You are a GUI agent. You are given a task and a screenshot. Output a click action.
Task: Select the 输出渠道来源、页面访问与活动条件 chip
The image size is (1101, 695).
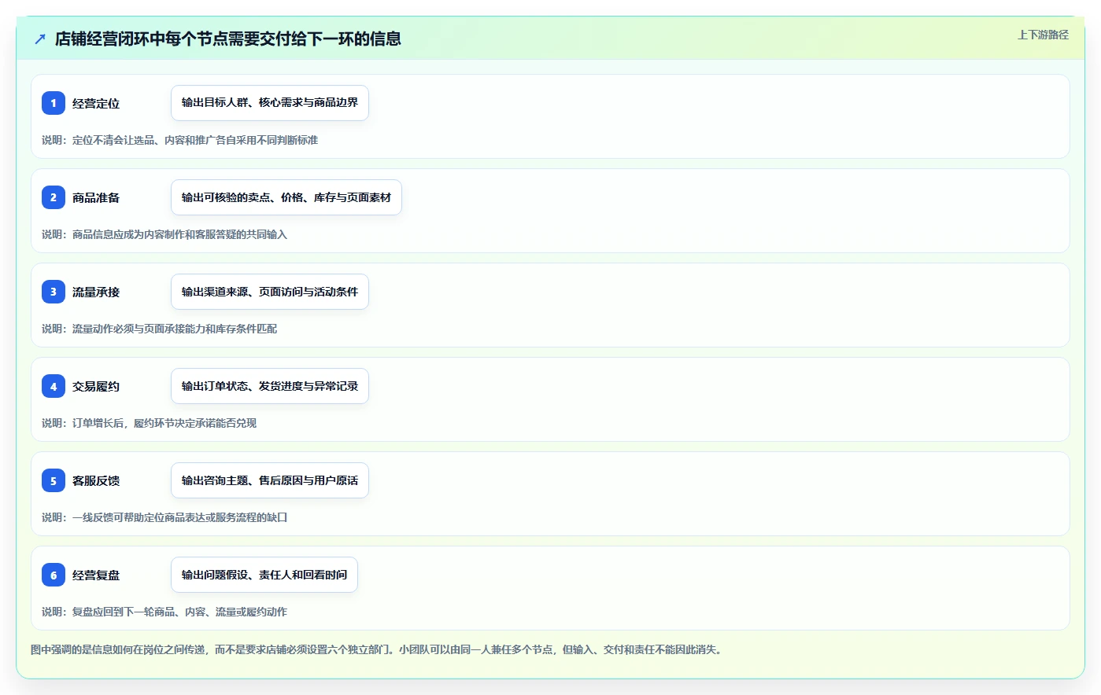(x=270, y=292)
